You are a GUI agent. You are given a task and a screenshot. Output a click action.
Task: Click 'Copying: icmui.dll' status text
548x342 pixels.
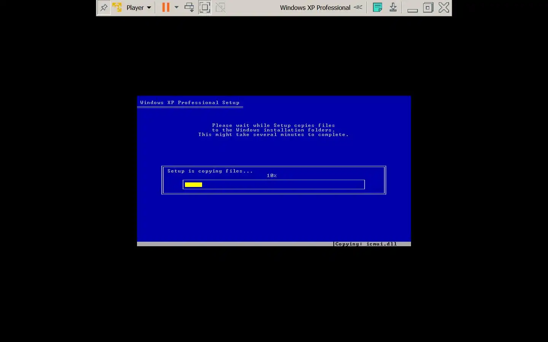[366, 244]
